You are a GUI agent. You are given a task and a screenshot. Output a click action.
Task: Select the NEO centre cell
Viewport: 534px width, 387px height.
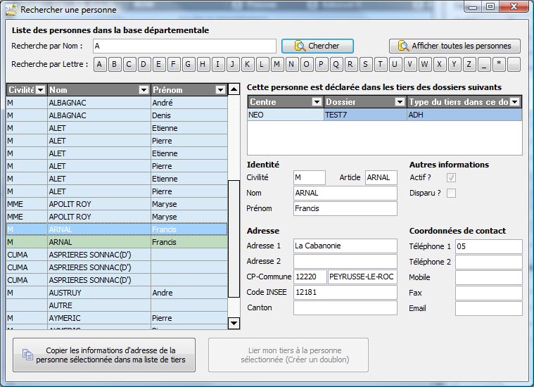point(286,115)
